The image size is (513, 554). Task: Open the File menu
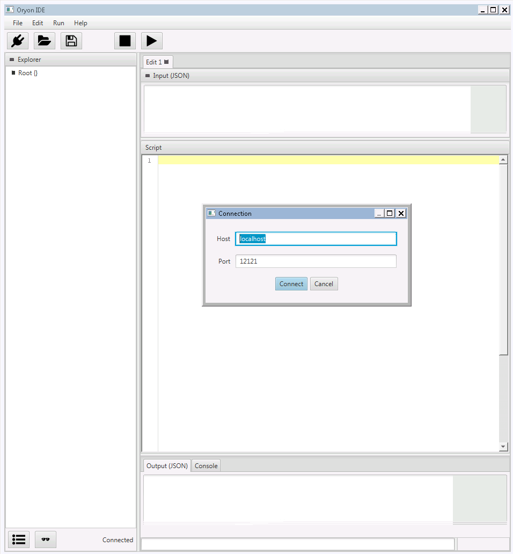tap(18, 23)
